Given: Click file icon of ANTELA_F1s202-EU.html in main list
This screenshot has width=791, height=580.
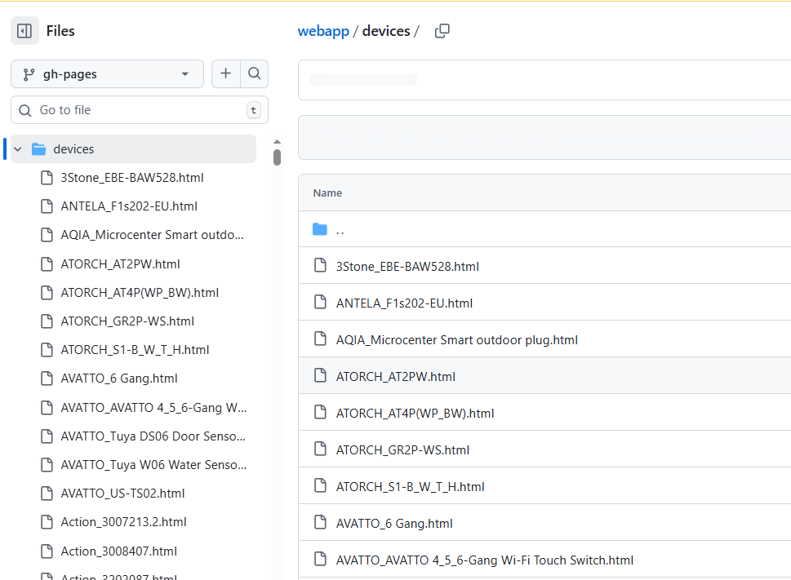Looking at the screenshot, I should pos(320,302).
